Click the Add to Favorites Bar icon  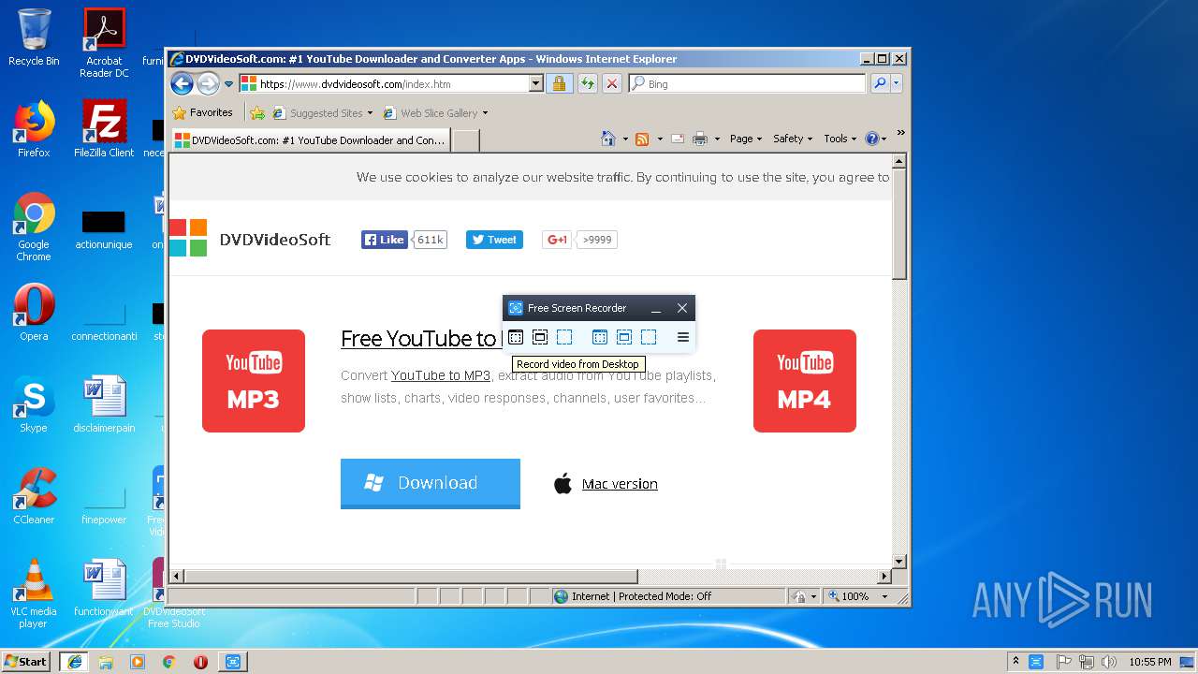click(x=257, y=113)
